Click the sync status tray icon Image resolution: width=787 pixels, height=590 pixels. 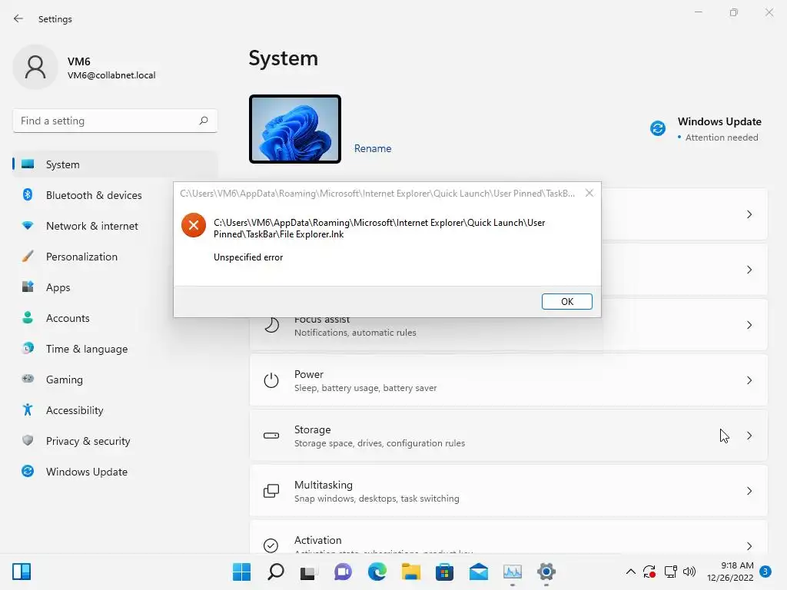[x=649, y=572]
